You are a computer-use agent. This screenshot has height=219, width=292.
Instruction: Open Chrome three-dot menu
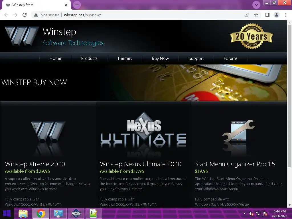point(286,15)
